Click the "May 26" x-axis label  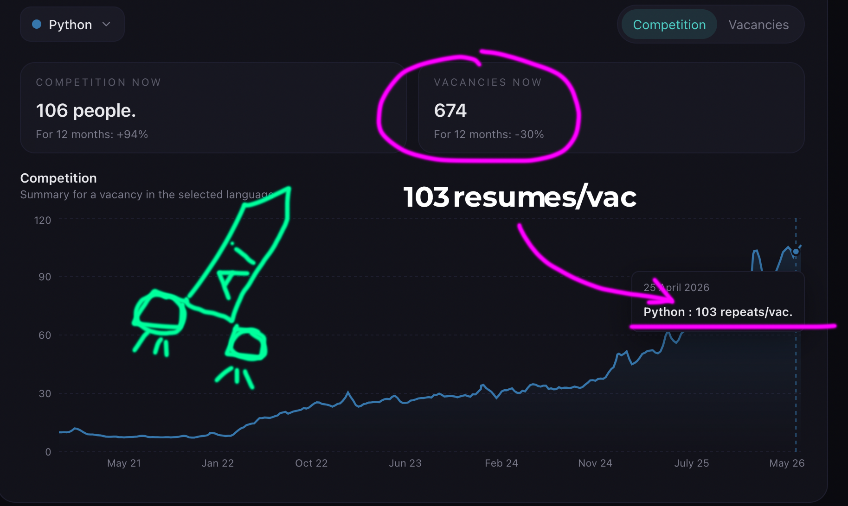pos(787,463)
